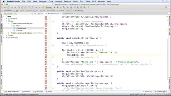Select MainActivity in project tree
Viewport: 171px width, 96px height.
(x=22, y=28)
